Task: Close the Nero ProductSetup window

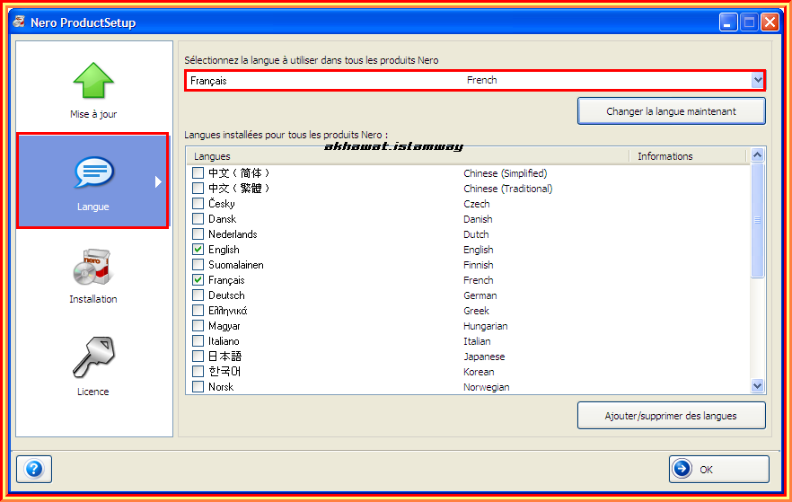Action: (x=770, y=22)
